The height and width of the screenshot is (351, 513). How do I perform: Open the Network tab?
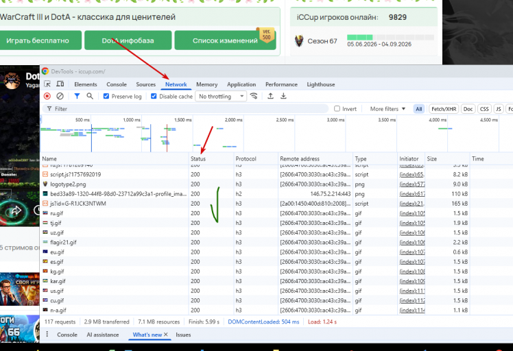pyautogui.click(x=176, y=84)
